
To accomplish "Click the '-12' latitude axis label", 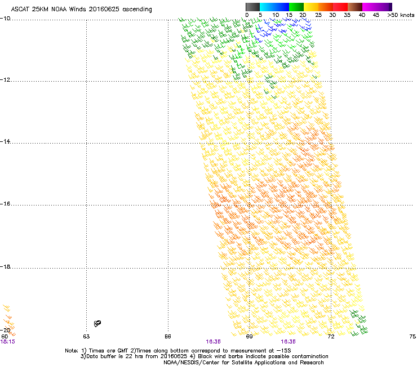I will pyautogui.click(x=5, y=80).
